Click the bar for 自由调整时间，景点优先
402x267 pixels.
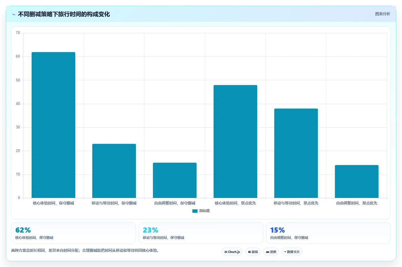click(357, 182)
